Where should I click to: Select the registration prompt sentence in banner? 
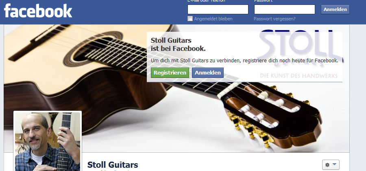244,61
